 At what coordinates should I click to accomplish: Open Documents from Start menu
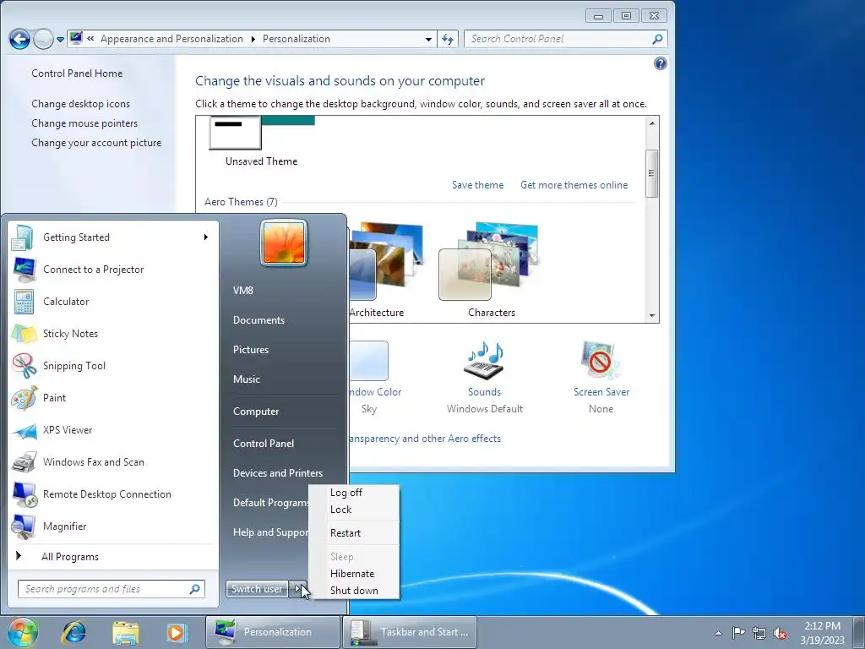point(258,320)
